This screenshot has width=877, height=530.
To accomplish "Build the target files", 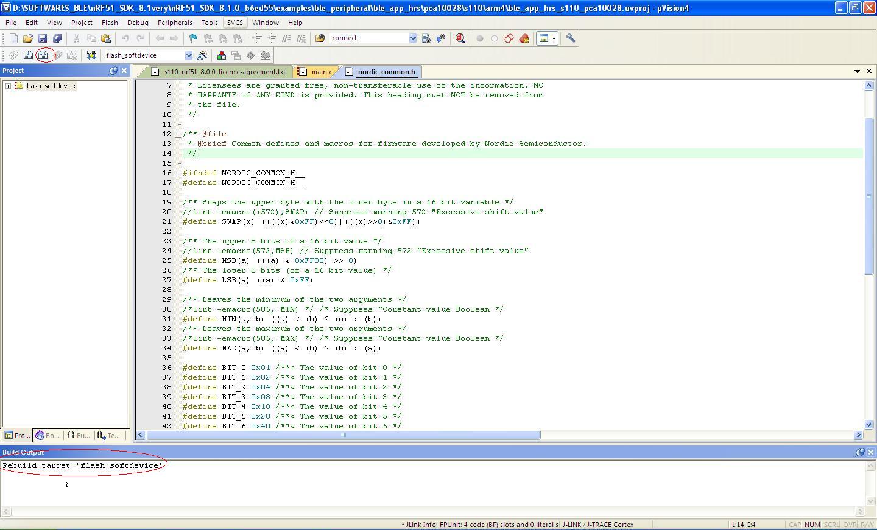I will pos(28,55).
